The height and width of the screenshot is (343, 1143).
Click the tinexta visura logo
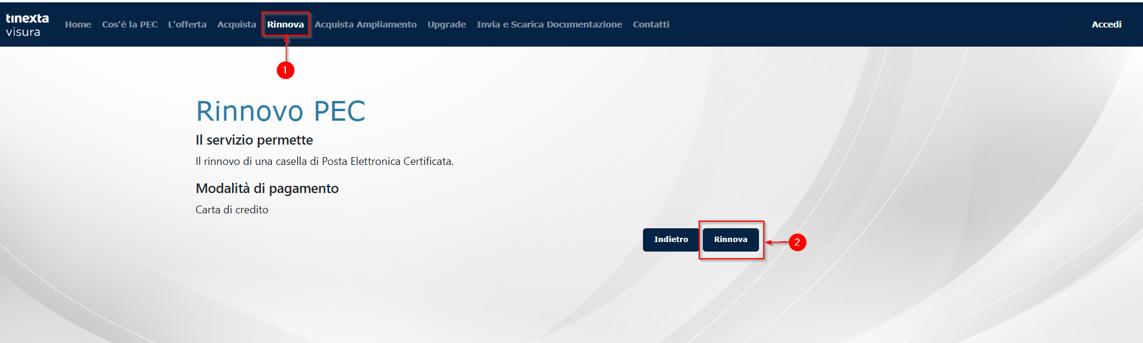[x=27, y=24]
